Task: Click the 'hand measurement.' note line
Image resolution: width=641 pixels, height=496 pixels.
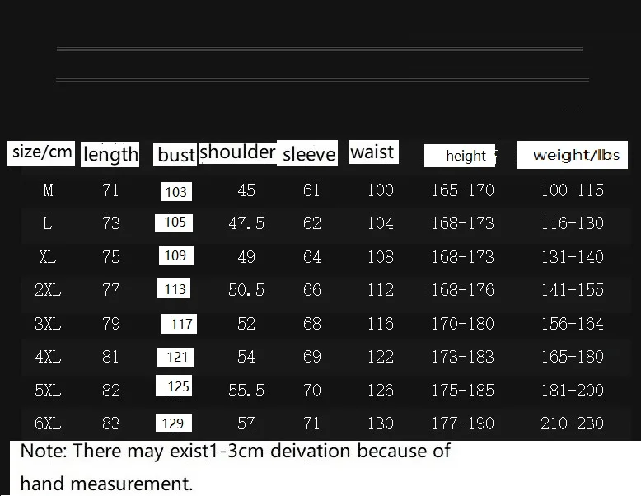Action: (106, 484)
